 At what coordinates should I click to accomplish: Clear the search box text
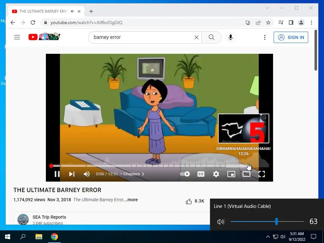coord(196,37)
